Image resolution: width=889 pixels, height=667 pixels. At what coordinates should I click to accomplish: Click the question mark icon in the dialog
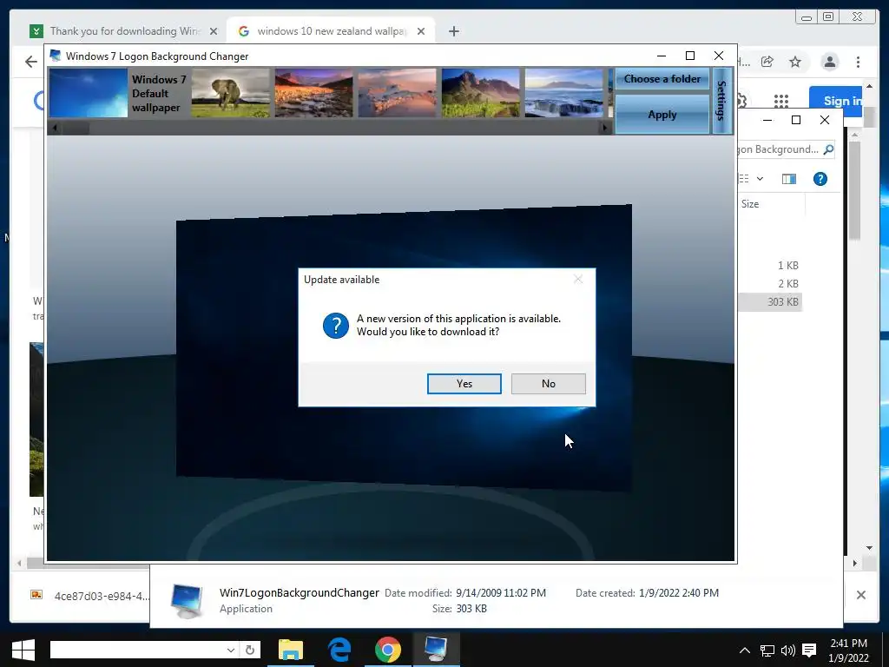[x=336, y=326]
